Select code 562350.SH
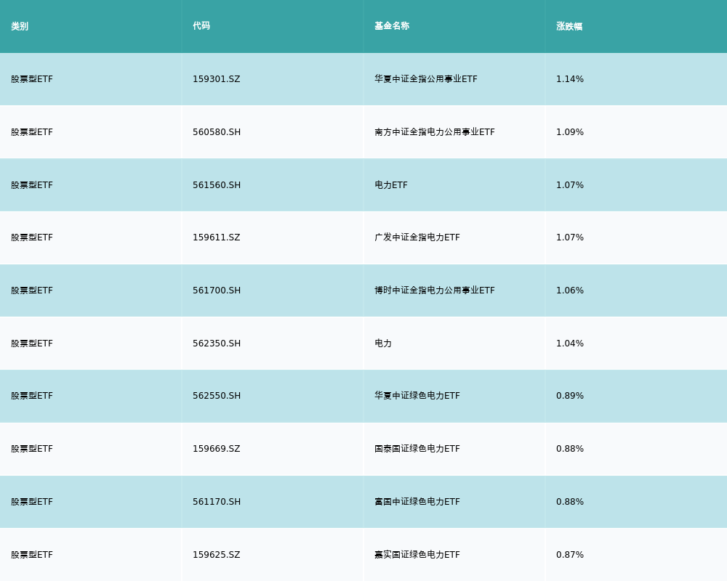 pos(217,344)
